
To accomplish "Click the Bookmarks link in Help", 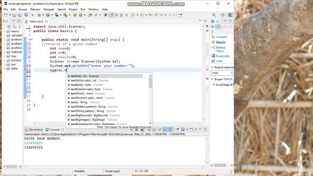I will pos(223,56).
